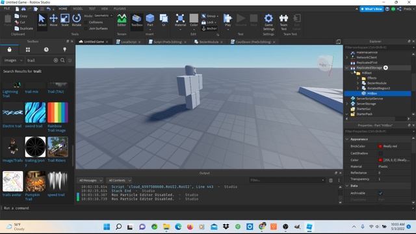
Task: Open the taskbar Search
Action: tap(118, 227)
